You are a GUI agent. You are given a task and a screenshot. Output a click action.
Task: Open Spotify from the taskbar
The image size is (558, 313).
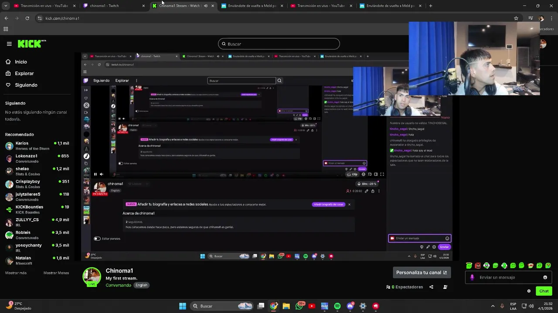pos(337,306)
